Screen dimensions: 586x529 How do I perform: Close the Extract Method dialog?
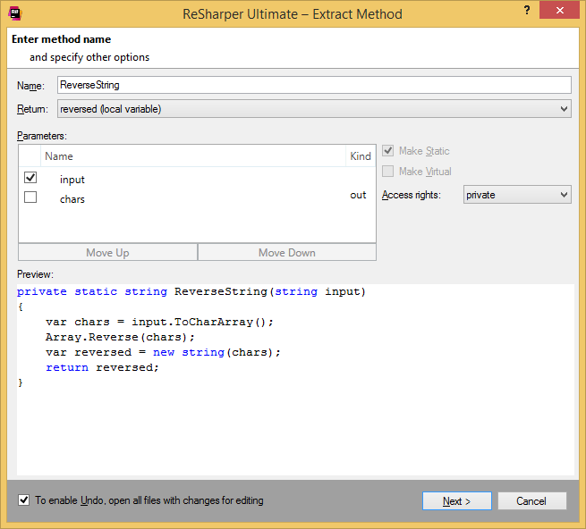[x=559, y=10]
